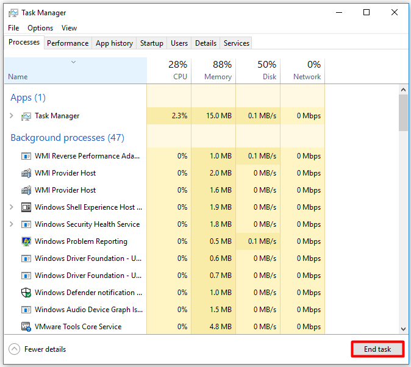Screen dimensions: 411x367
Task: Switch to the Services tab
Action: point(236,43)
